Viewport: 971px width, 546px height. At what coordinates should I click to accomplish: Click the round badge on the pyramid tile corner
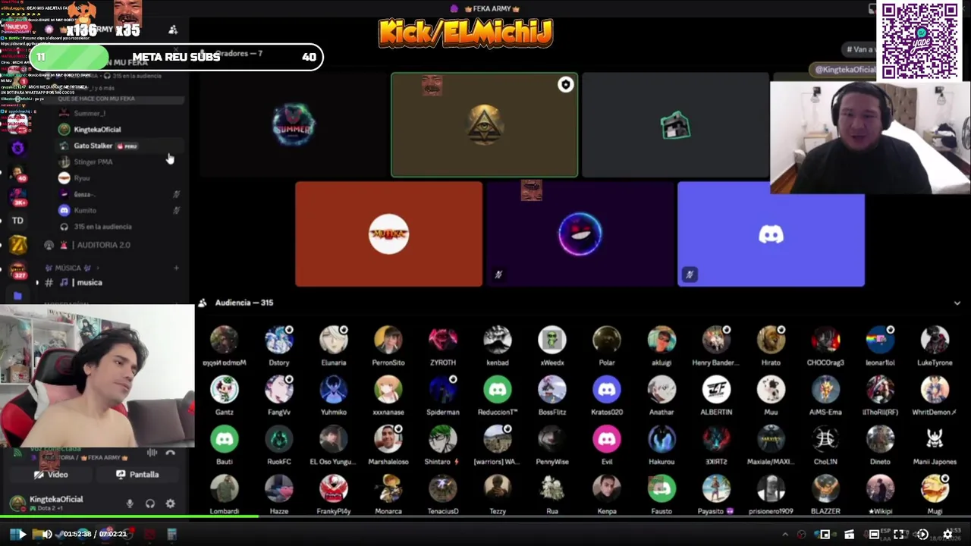(x=565, y=85)
